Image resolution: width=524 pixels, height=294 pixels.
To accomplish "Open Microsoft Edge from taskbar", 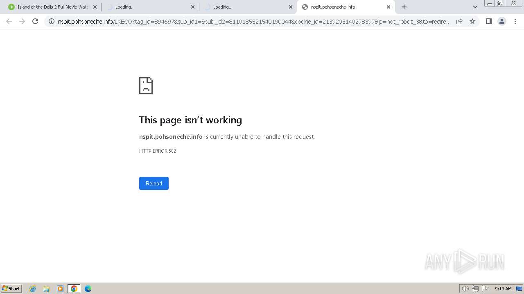I will click(x=88, y=289).
